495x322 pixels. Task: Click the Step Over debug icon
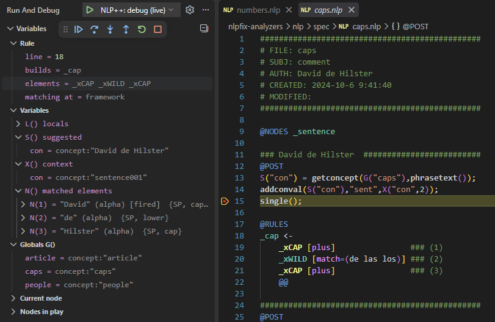(x=95, y=29)
